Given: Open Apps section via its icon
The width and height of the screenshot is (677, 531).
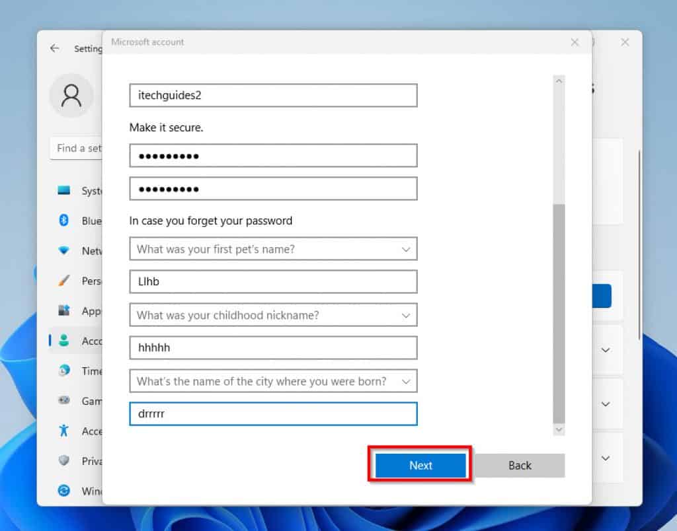Looking at the screenshot, I should 64,310.
